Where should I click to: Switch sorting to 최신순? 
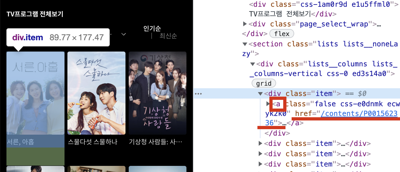coord(168,36)
